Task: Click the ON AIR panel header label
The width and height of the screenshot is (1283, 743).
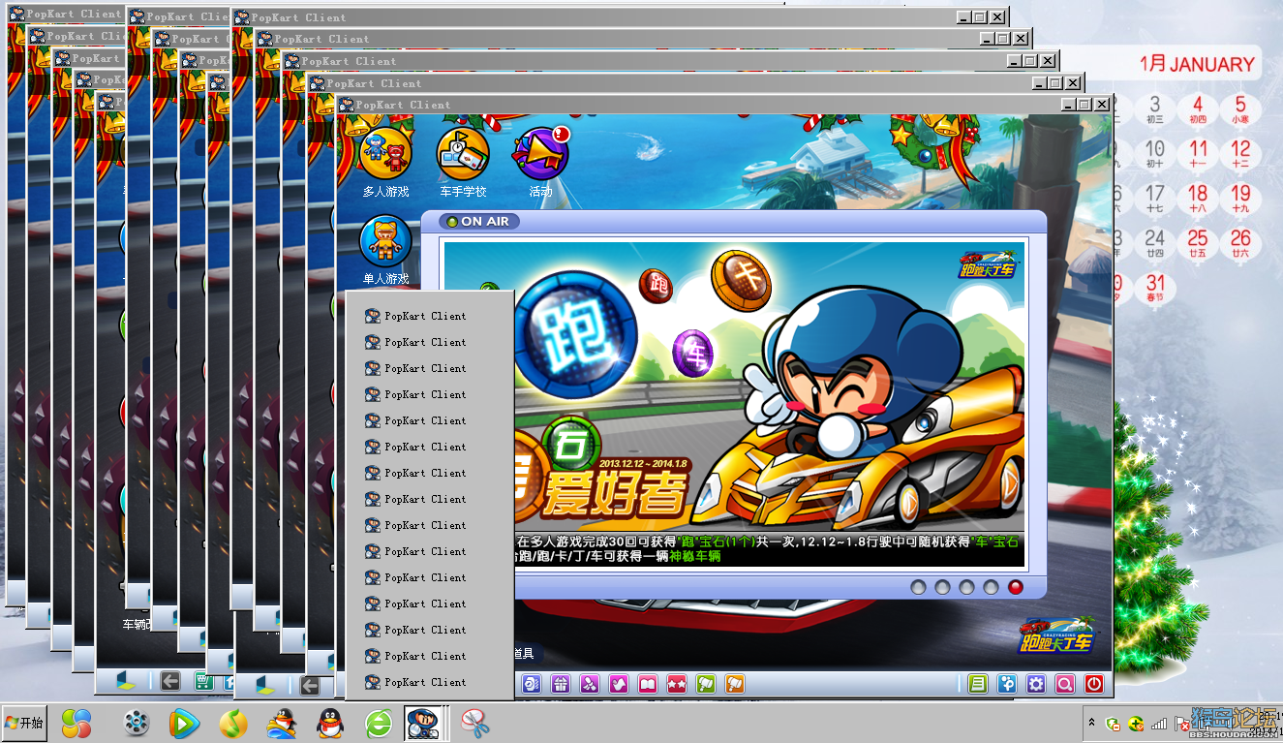Action: [479, 222]
